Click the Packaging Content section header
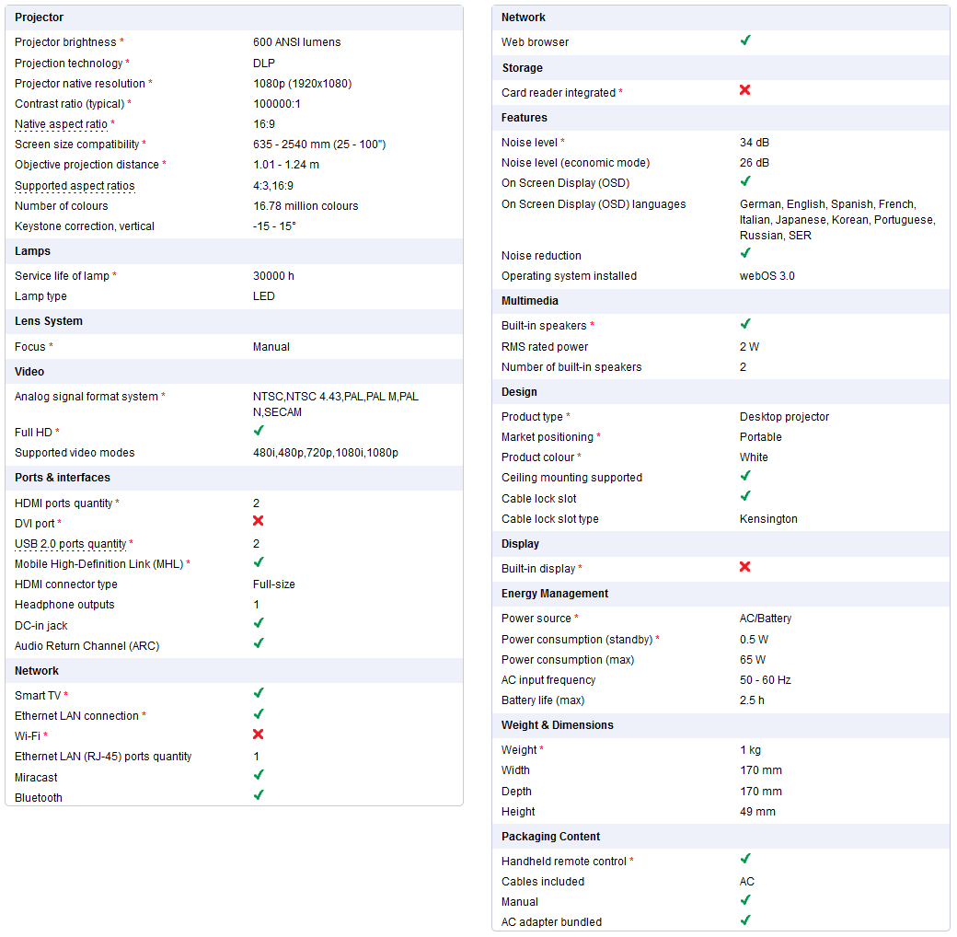 click(x=551, y=837)
